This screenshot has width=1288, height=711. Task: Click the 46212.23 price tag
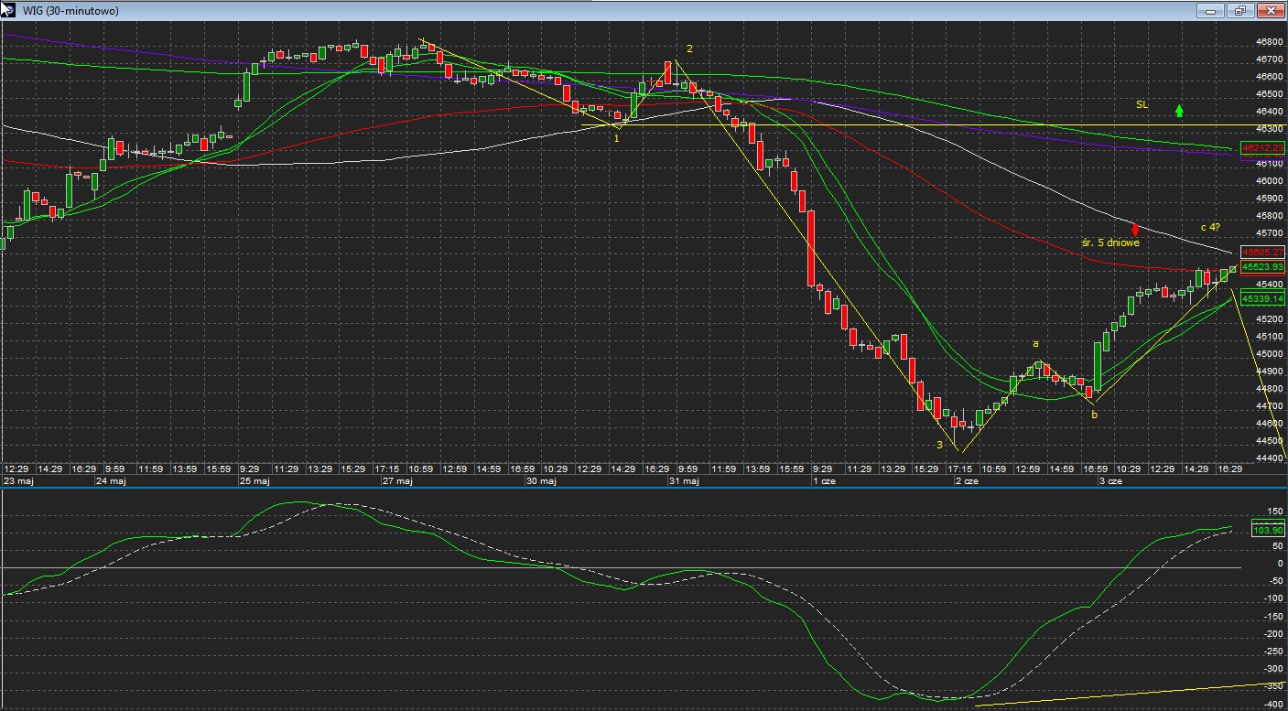click(1262, 148)
